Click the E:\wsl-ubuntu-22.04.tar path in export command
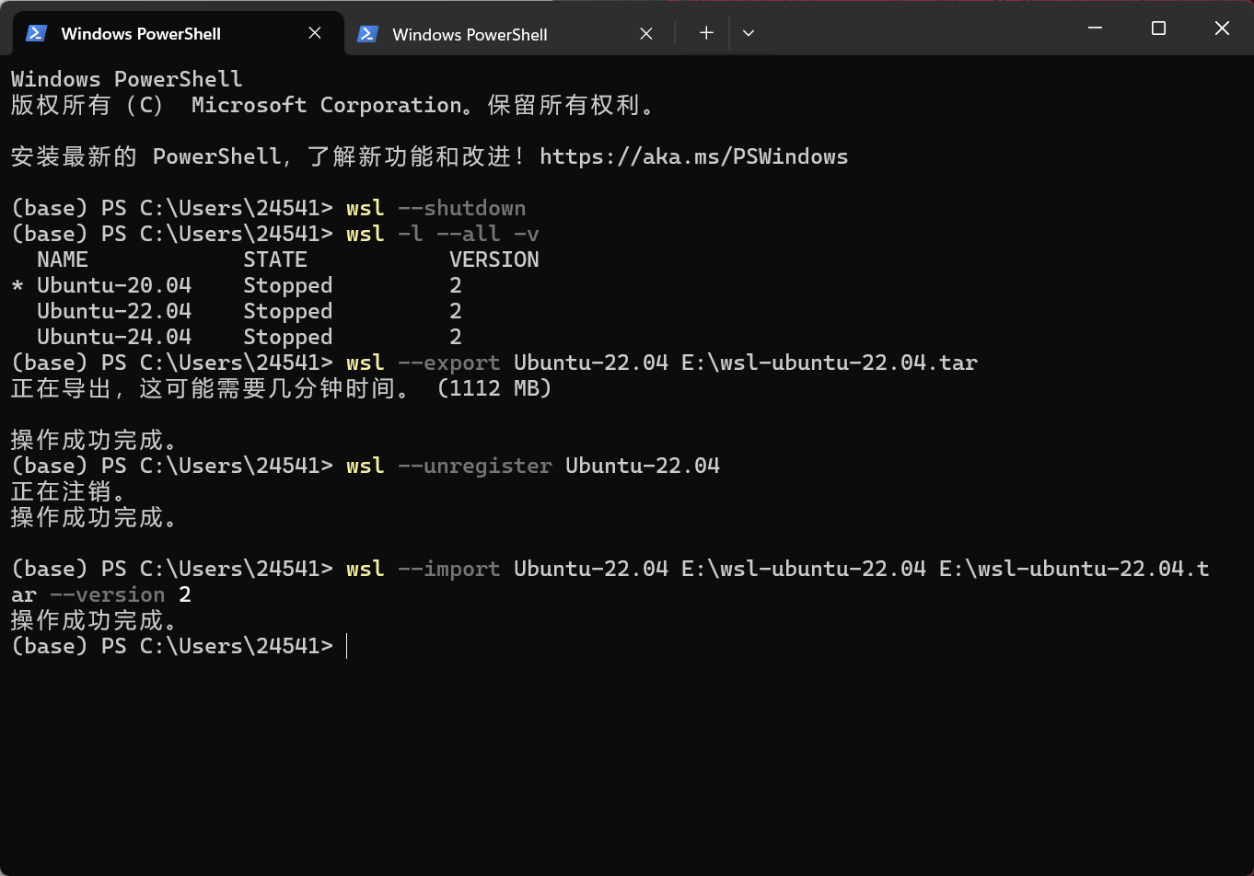Image resolution: width=1254 pixels, height=876 pixels. [x=830, y=363]
